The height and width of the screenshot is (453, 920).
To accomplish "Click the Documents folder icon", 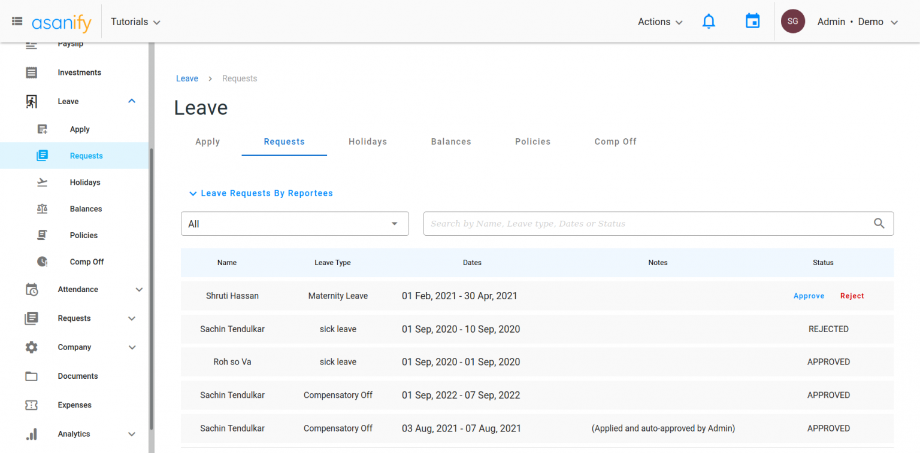I will click(x=32, y=376).
